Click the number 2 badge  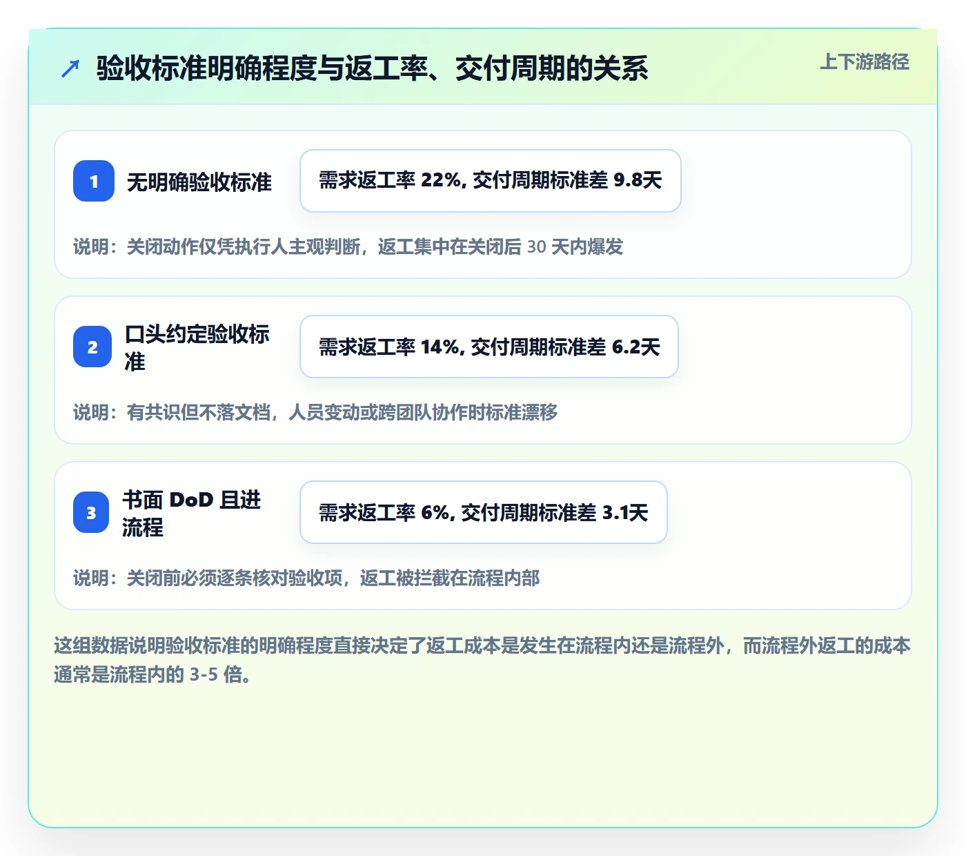pos(92,347)
